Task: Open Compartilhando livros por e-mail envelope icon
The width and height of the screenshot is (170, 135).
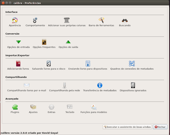Action: click(x=27, y=85)
